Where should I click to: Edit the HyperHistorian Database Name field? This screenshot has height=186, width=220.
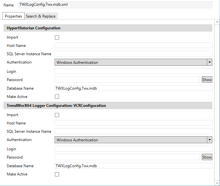click(133, 88)
